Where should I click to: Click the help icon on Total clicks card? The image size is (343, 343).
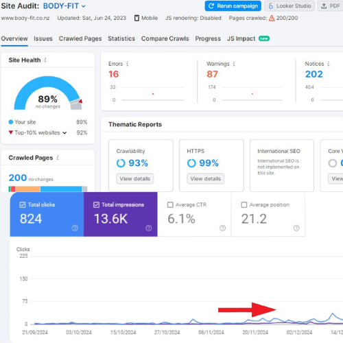pyautogui.click(x=75, y=228)
